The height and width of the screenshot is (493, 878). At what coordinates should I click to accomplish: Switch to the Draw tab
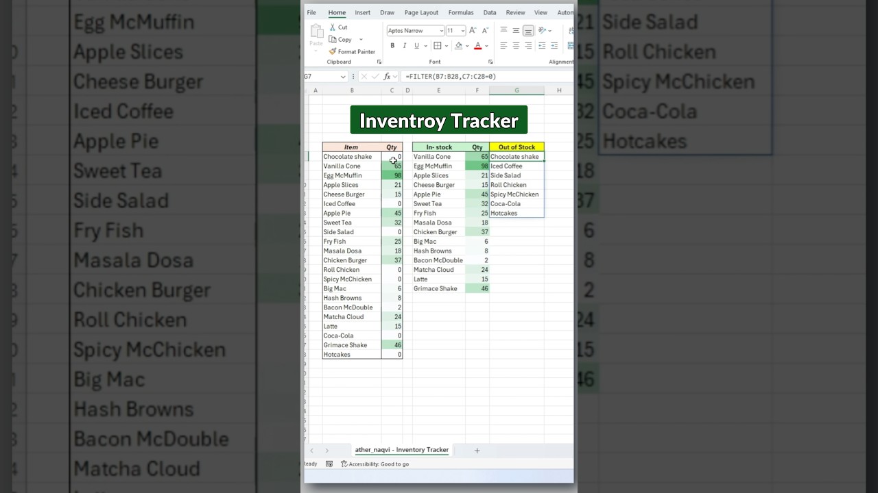tap(387, 12)
